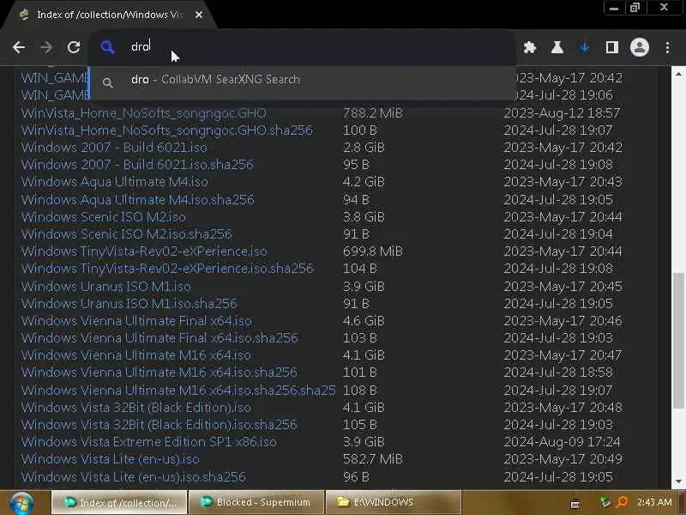Click the page scroll down arrow
This screenshot has height=515, width=686.
(678, 482)
